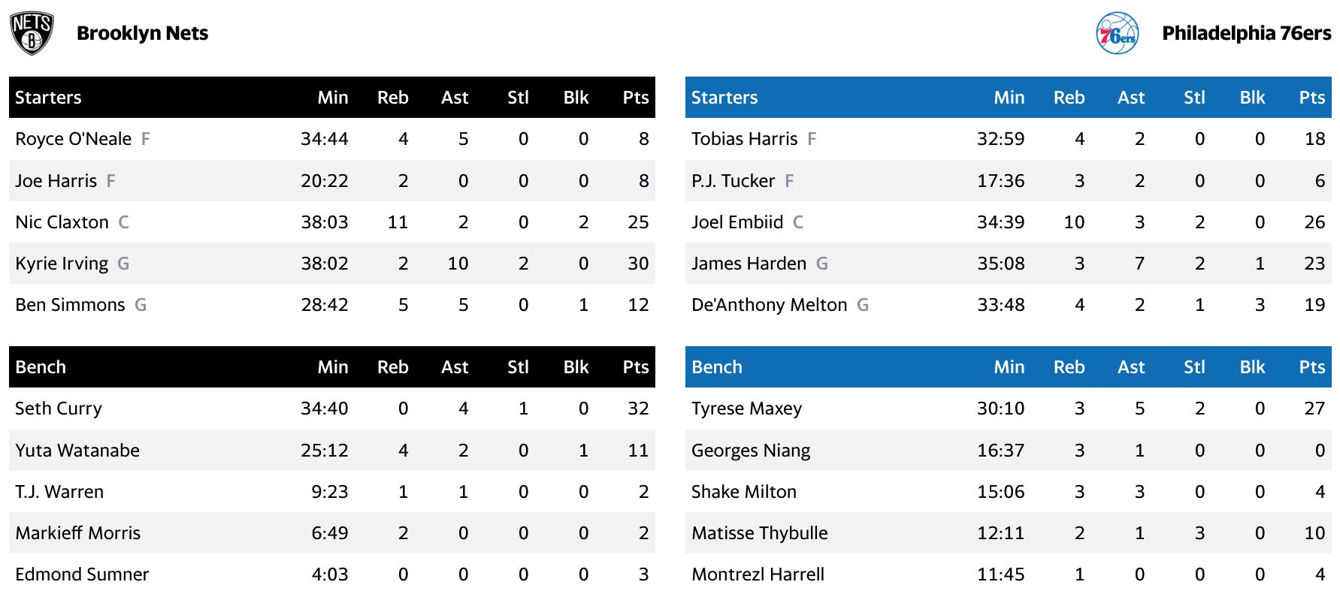1340x597 pixels.
Task: Click the 76ers bench Ast column header
Action: click(x=1130, y=367)
